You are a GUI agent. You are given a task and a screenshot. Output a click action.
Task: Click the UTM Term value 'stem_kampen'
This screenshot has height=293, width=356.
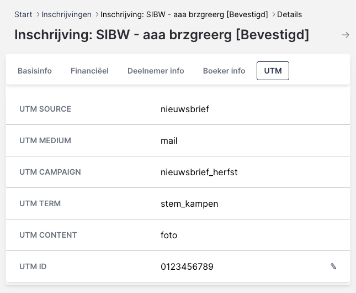click(x=189, y=203)
